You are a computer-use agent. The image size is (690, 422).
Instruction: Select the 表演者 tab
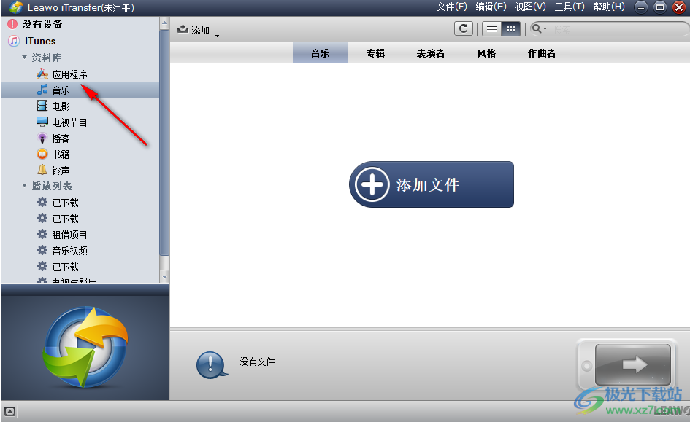[x=431, y=53]
